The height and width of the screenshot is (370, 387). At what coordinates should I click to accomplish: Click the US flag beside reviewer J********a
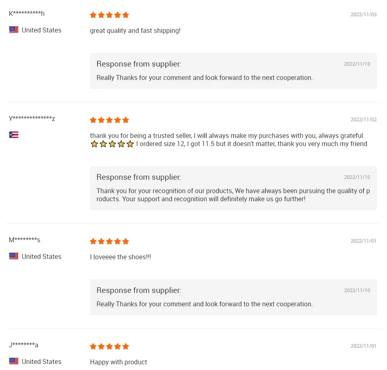click(14, 361)
